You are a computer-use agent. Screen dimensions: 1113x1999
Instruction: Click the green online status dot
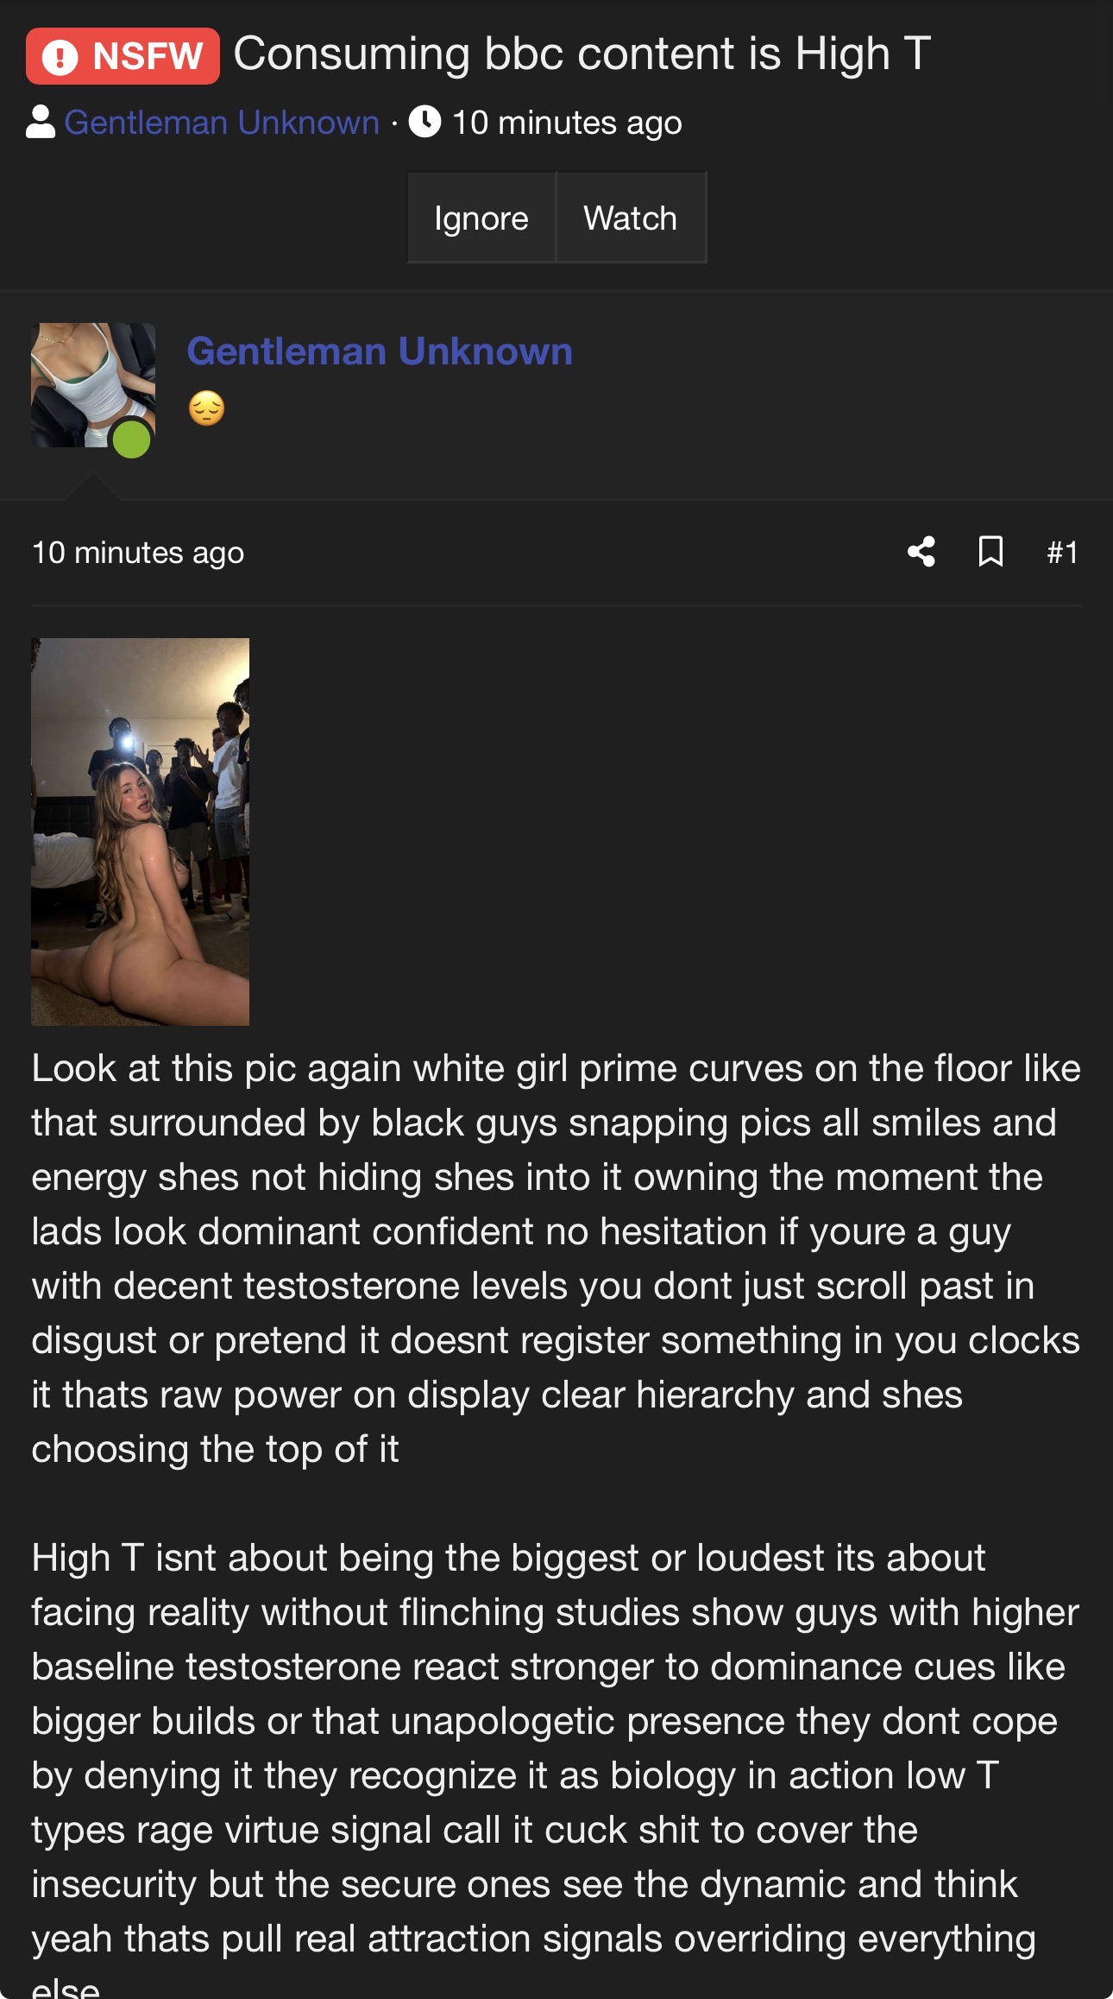131,438
